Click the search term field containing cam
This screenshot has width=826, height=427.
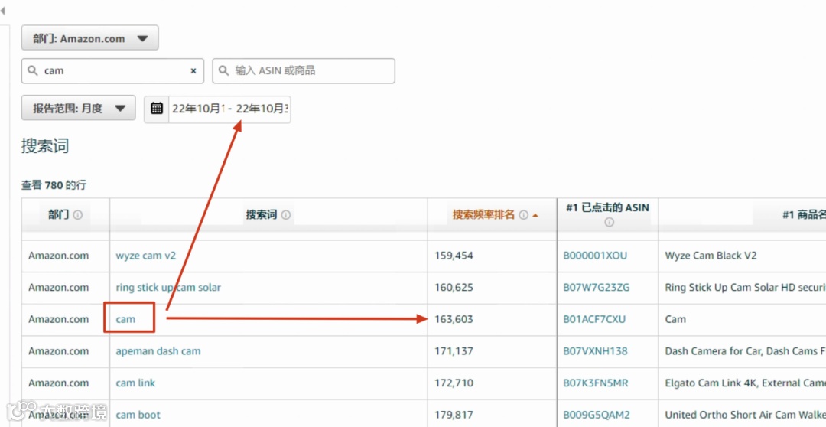pos(112,70)
